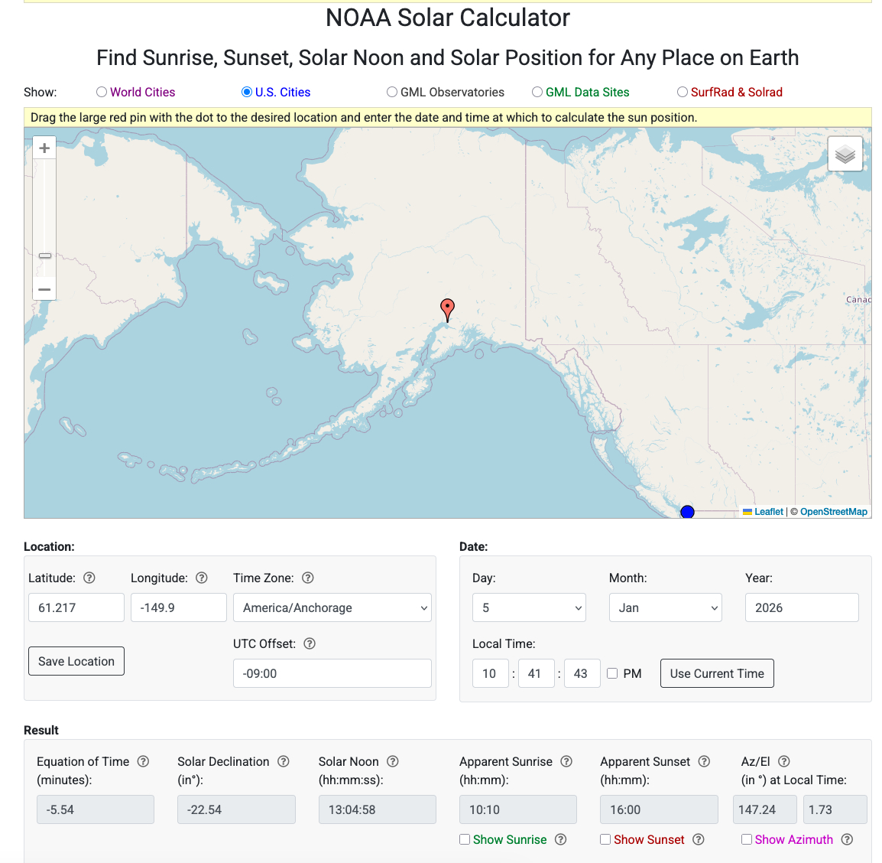Click the Time Zone help icon

(308, 578)
